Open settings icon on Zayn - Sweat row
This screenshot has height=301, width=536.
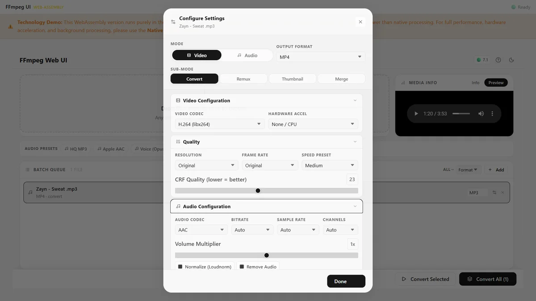click(494, 193)
